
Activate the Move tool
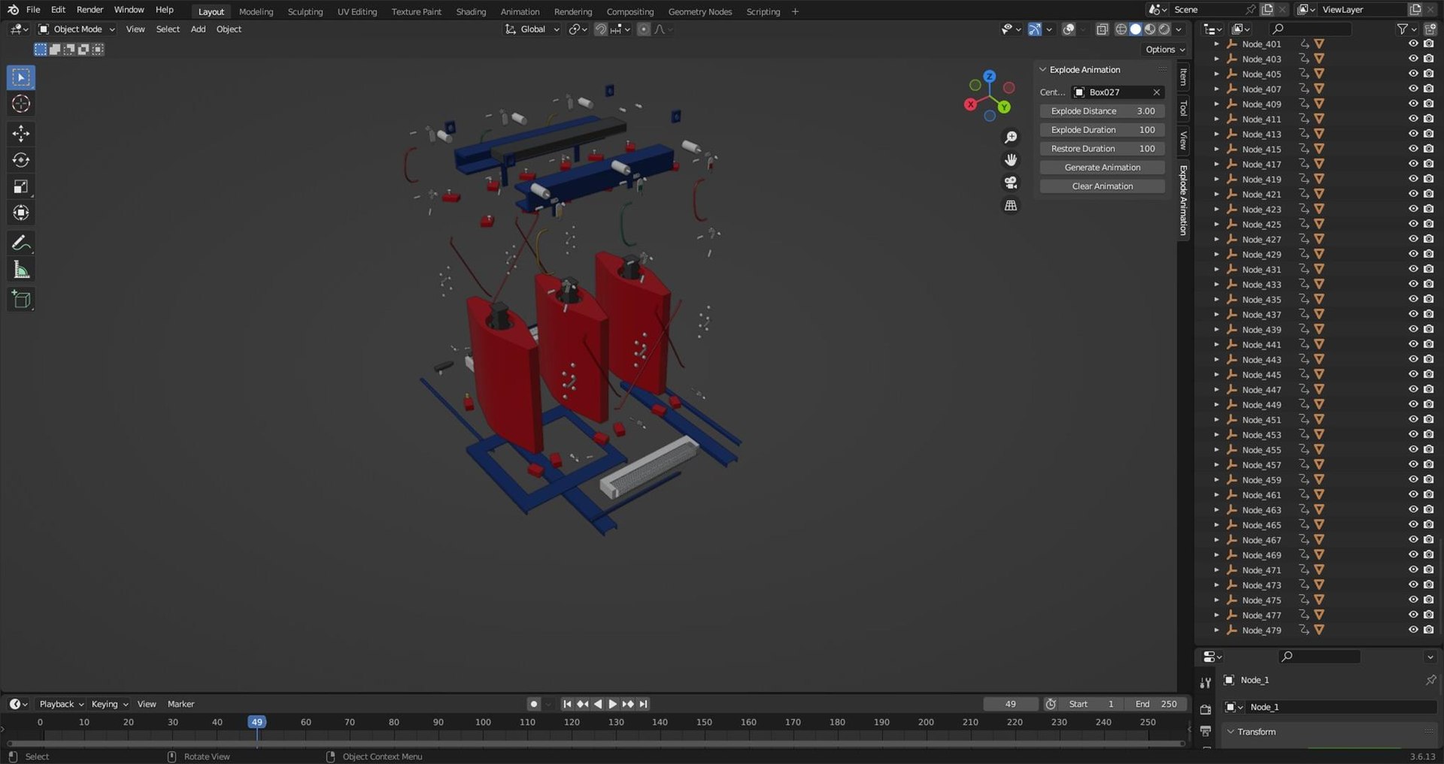[x=21, y=134]
